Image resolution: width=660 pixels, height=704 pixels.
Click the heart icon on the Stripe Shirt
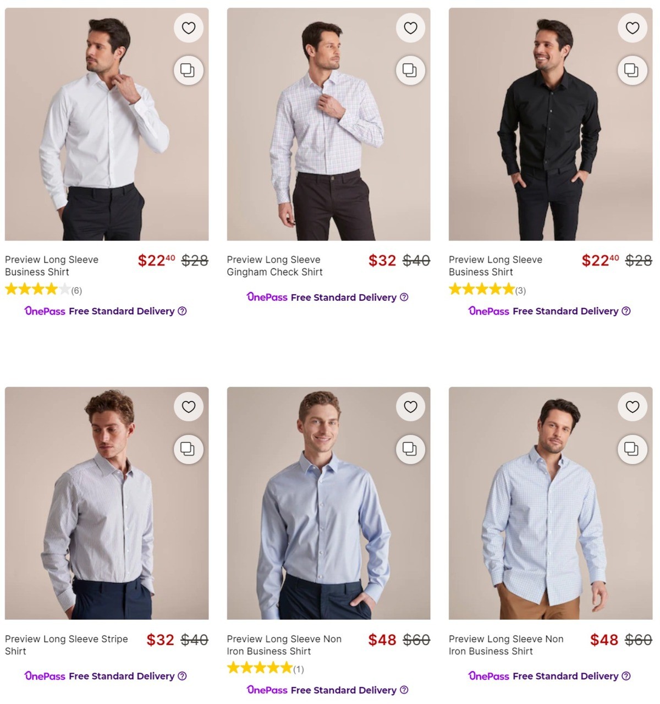(189, 407)
